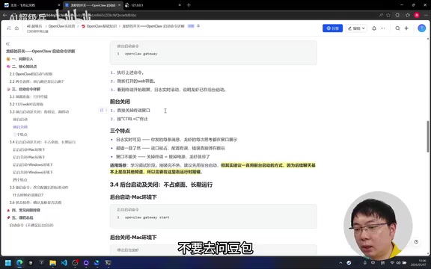The image size is (431, 269).
Task: Jump to outline item 3.6 状态检查
Action: pos(35,202)
